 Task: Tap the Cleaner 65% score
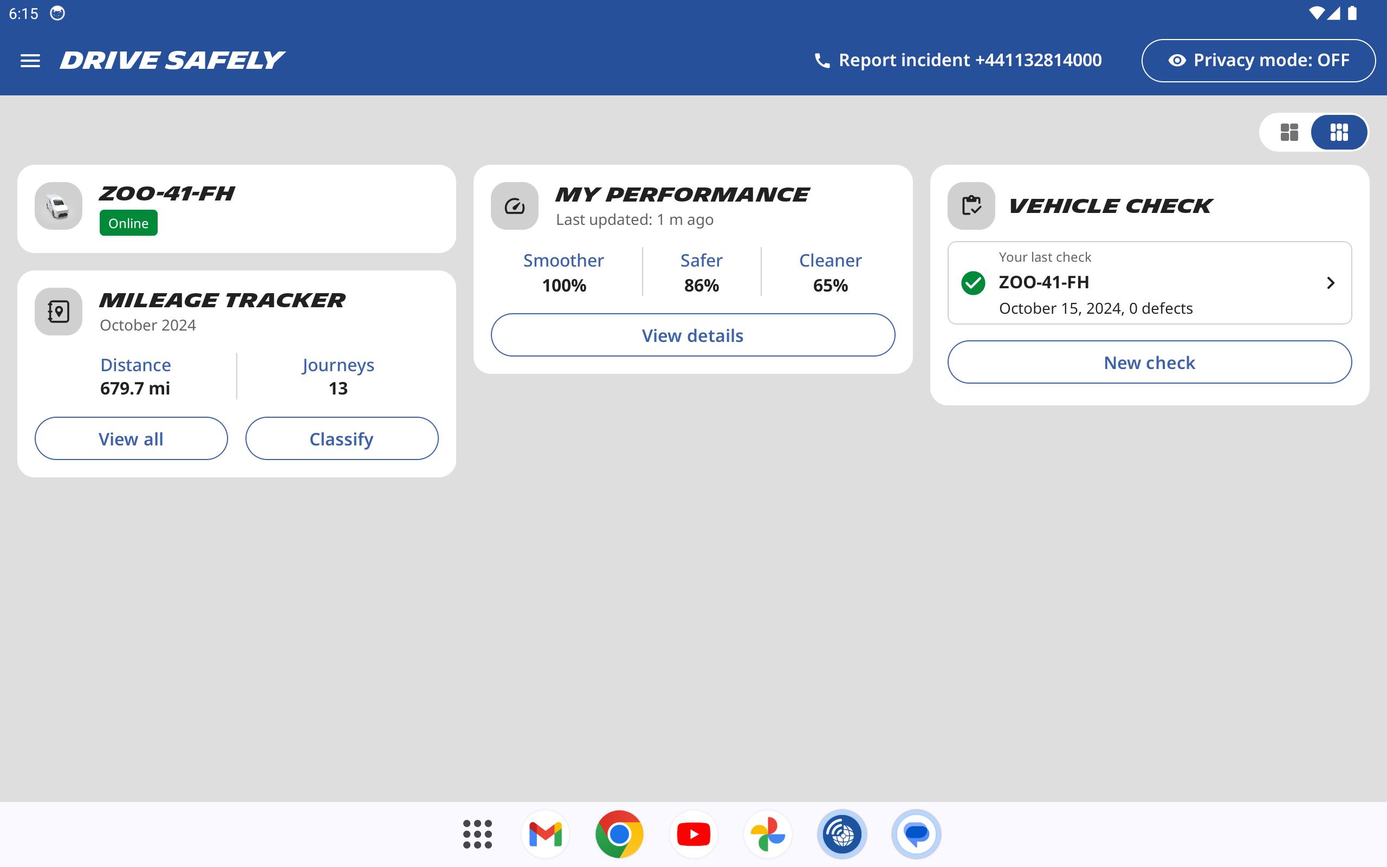831,273
